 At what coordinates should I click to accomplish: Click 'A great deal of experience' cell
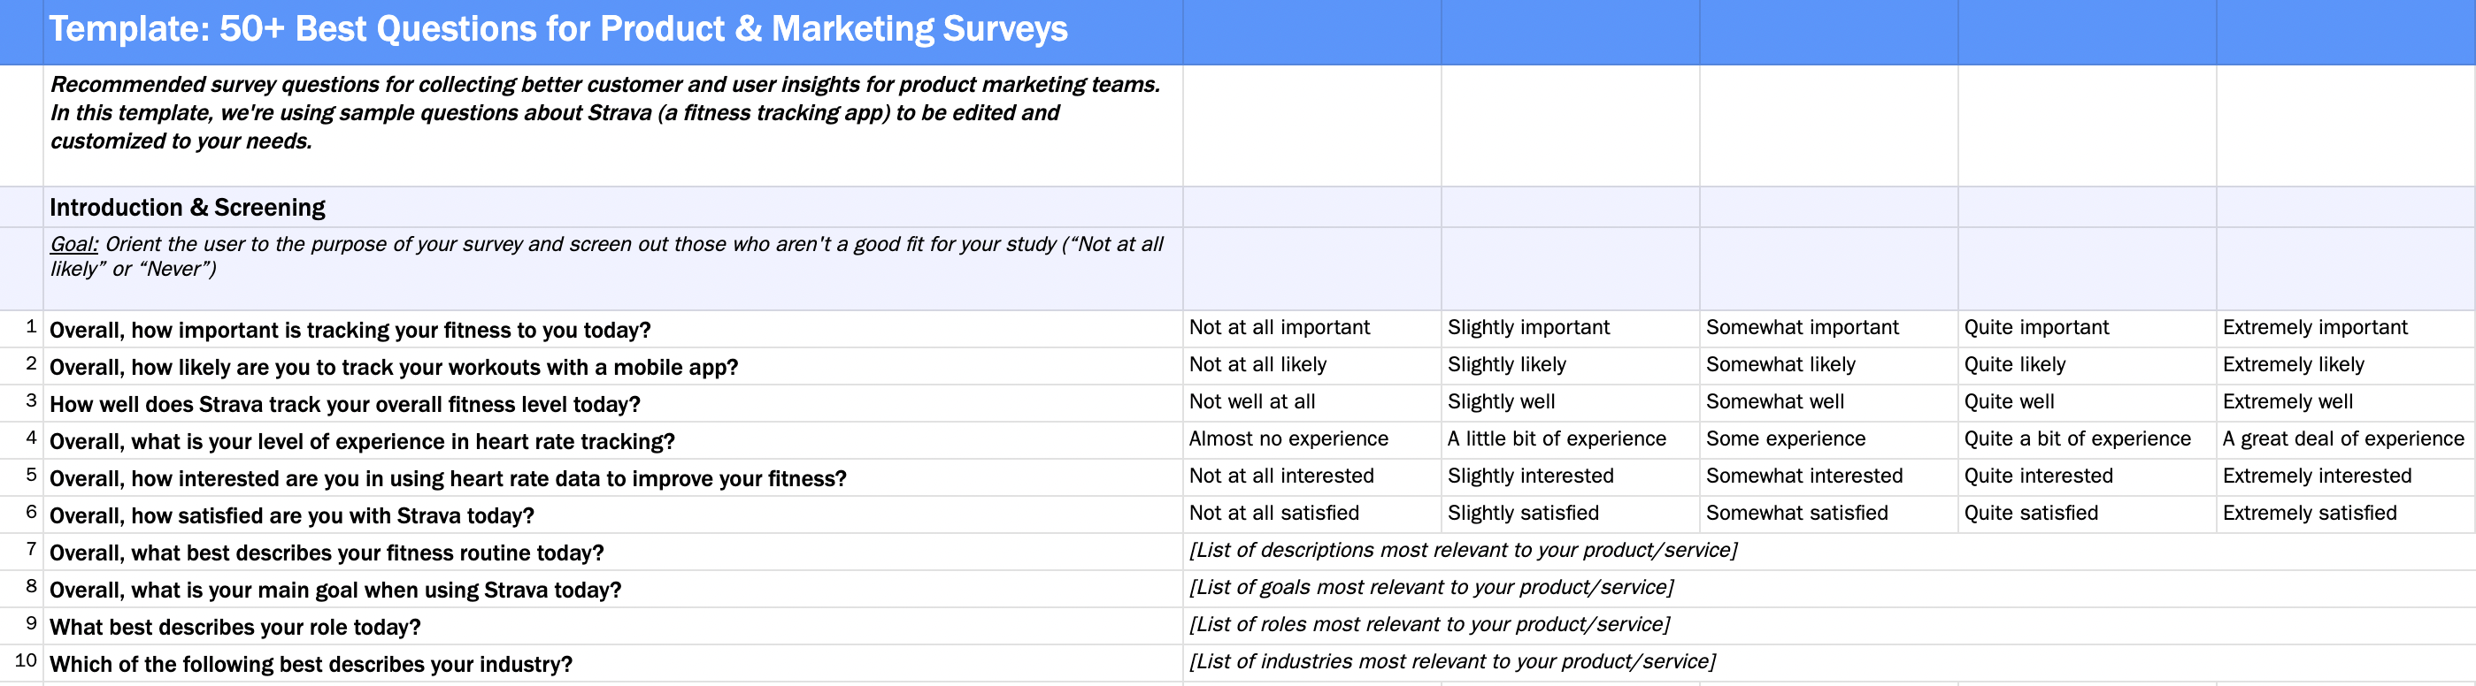tap(2342, 439)
